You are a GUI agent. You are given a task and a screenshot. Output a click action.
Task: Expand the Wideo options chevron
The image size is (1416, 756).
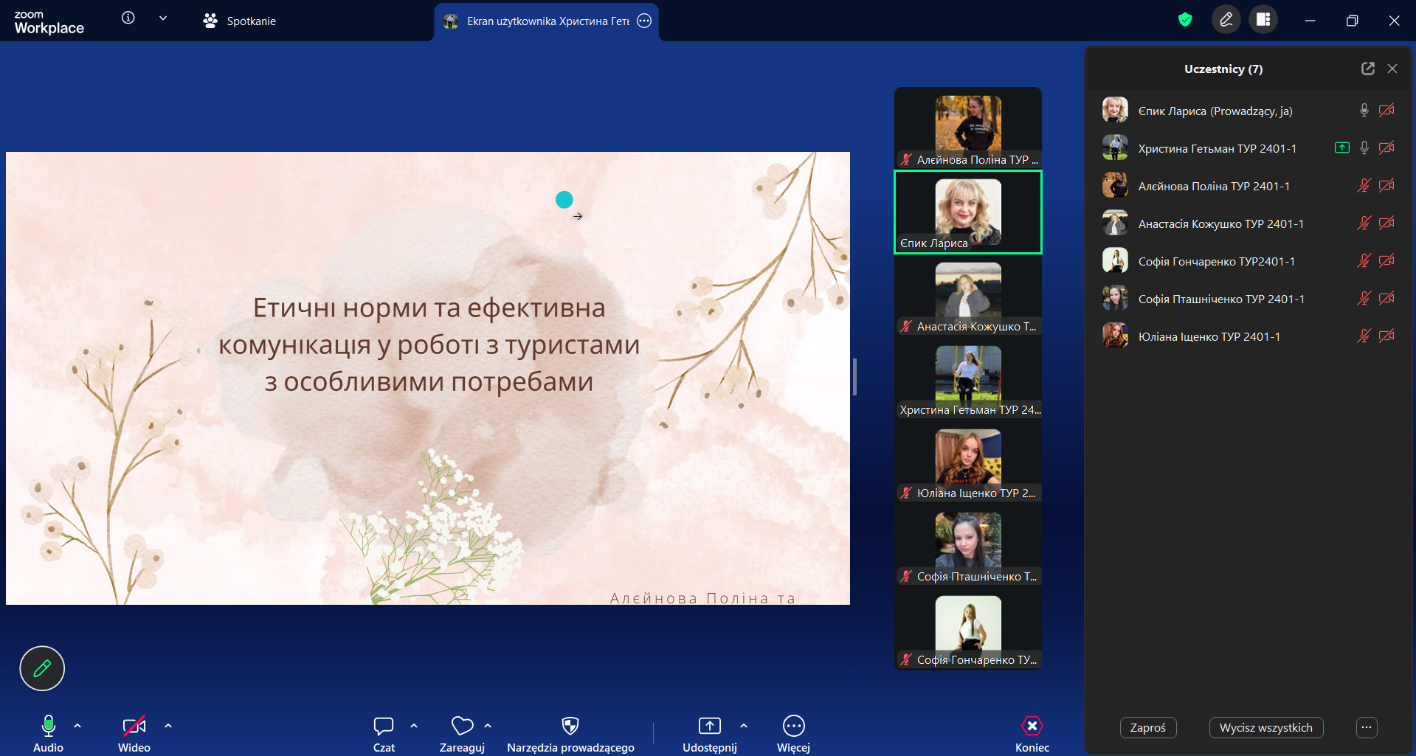168,726
